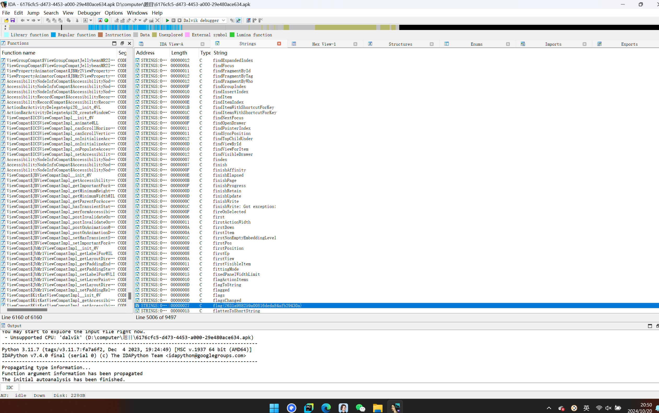Open the Debugger menu
This screenshot has height=413, width=659.
[x=89, y=13]
